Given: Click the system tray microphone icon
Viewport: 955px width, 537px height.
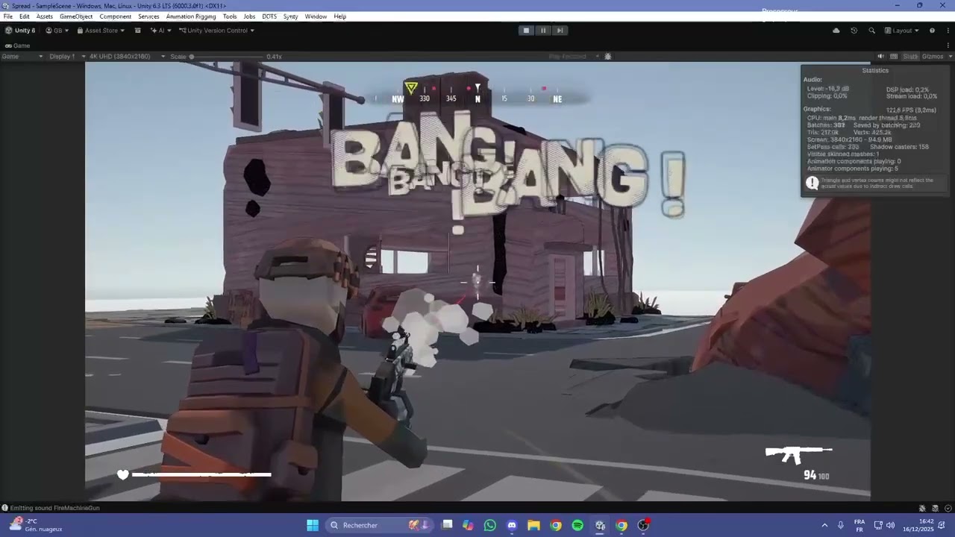Looking at the screenshot, I should [x=841, y=525].
